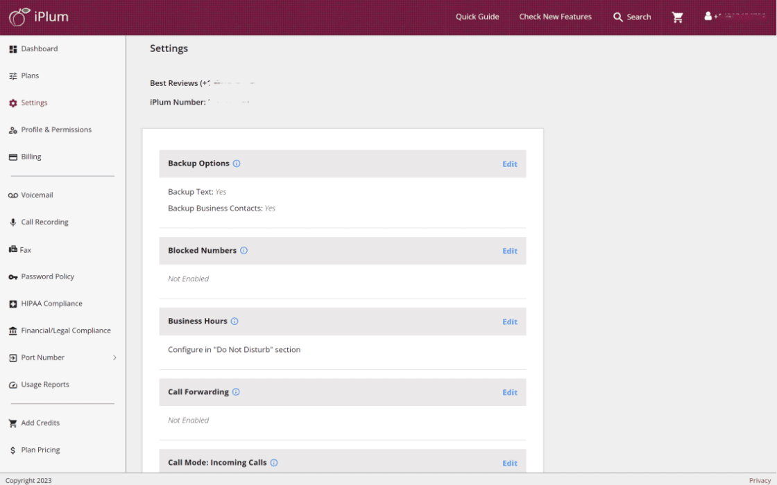Click Check New Features link

555,17
